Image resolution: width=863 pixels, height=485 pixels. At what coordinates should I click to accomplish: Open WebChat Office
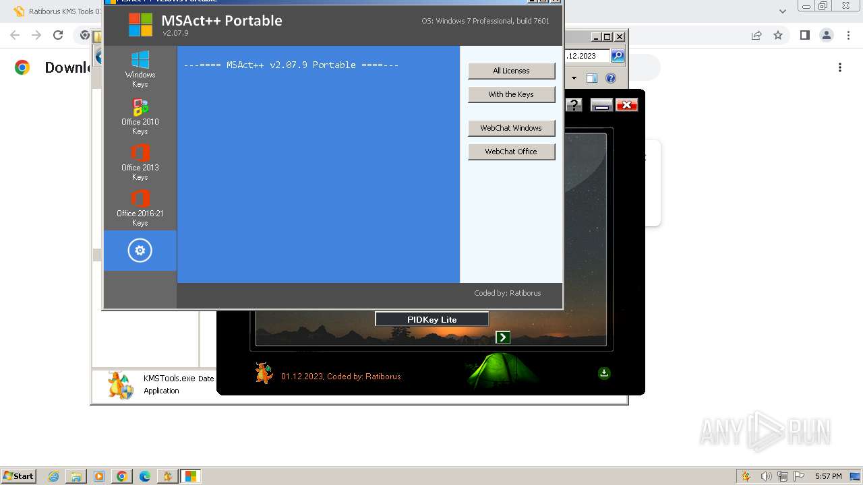[511, 152]
